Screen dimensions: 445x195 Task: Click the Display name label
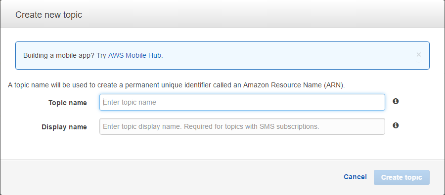tap(64, 127)
